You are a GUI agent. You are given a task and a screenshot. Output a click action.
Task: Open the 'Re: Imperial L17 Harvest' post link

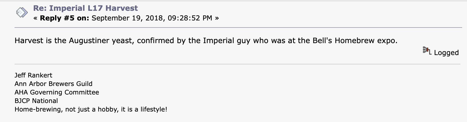tap(85, 8)
